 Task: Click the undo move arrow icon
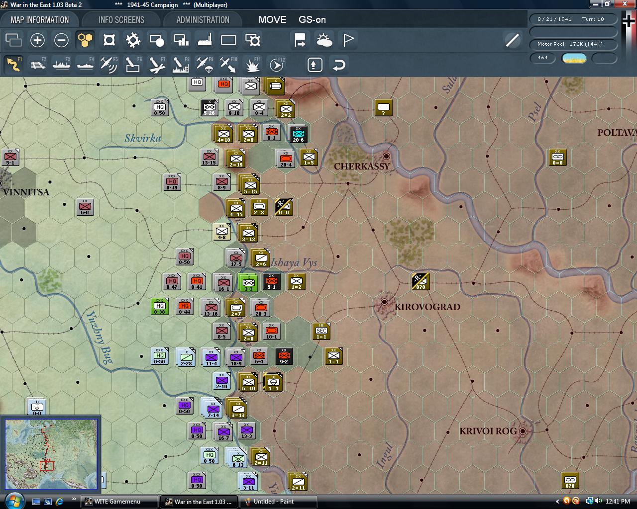pos(339,65)
